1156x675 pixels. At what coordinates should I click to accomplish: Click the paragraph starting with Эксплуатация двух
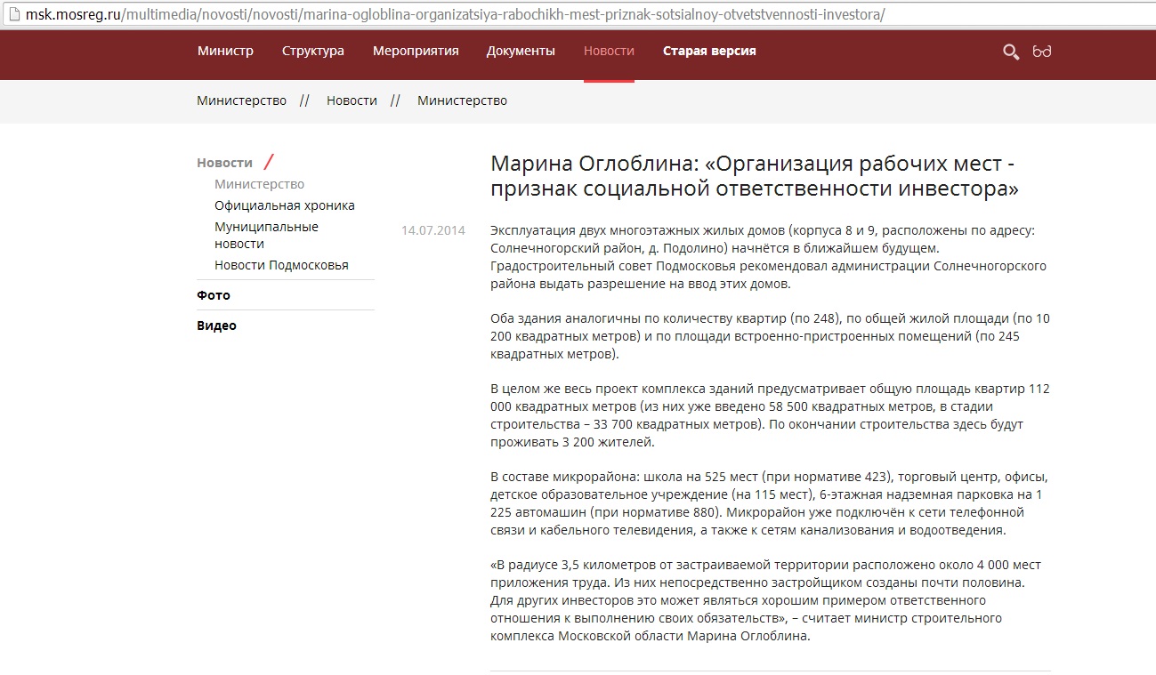click(769, 257)
